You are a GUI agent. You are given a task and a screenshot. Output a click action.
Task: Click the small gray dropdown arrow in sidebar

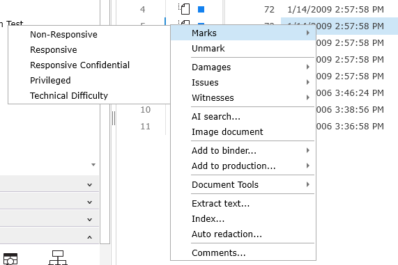pyautogui.click(x=93, y=165)
